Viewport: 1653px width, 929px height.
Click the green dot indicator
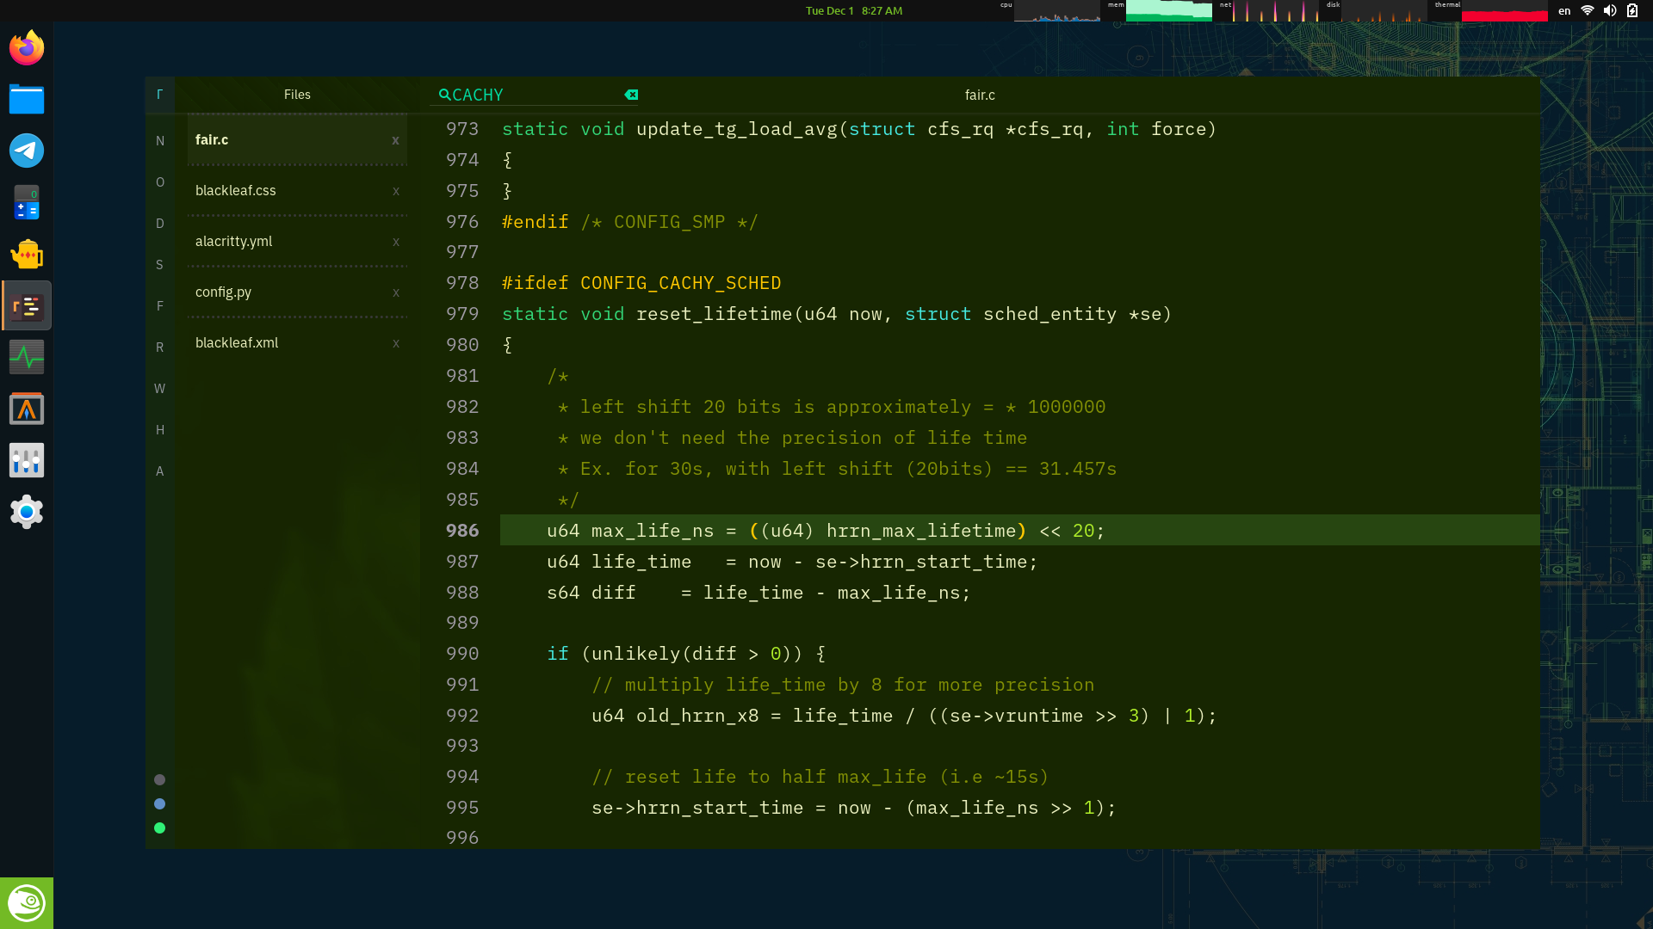[159, 827]
